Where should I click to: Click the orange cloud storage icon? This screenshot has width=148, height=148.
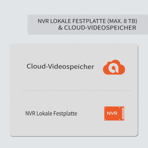(x=114, y=67)
